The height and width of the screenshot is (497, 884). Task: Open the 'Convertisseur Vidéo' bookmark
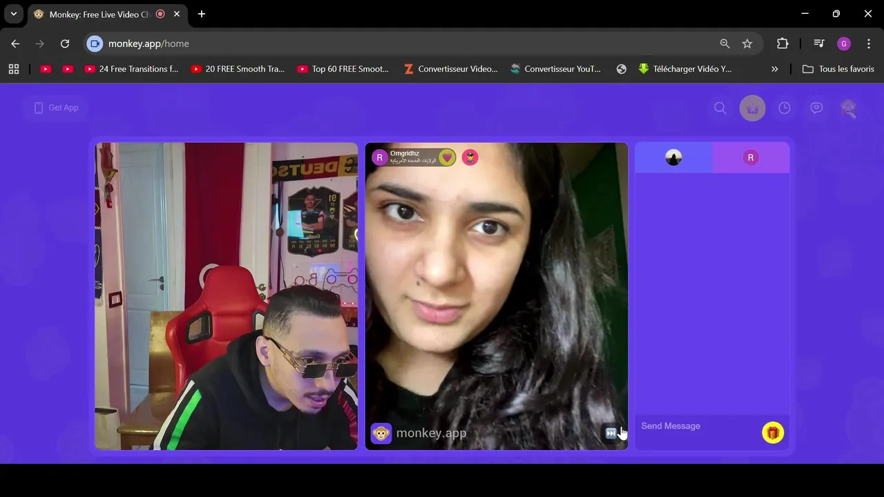point(450,69)
